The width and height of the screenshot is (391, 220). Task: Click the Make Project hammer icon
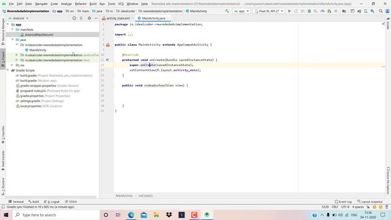click(x=227, y=11)
